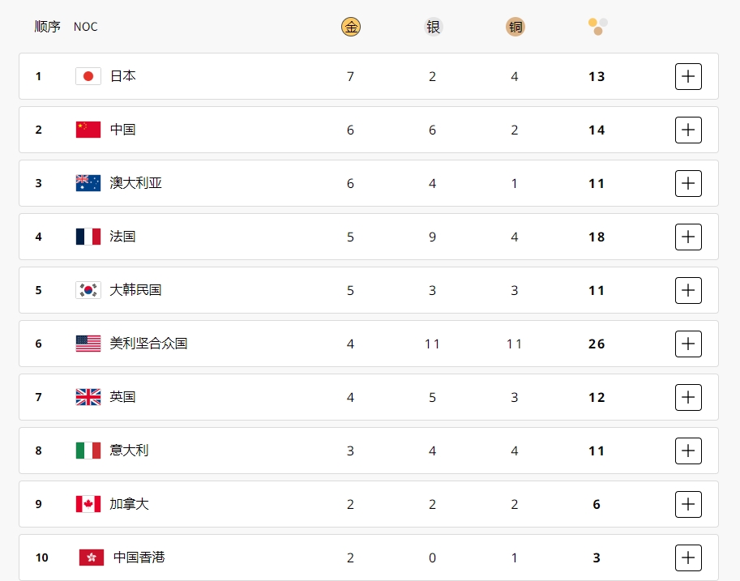
Task: Expand the 中国香港 row details
Action: pyautogui.click(x=688, y=558)
